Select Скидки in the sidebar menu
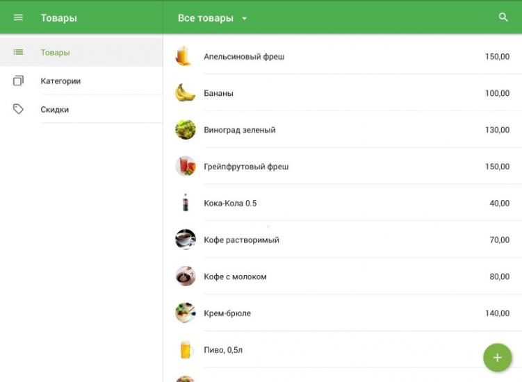The height and width of the screenshot is (382, 522). click(x=81, y=110)
